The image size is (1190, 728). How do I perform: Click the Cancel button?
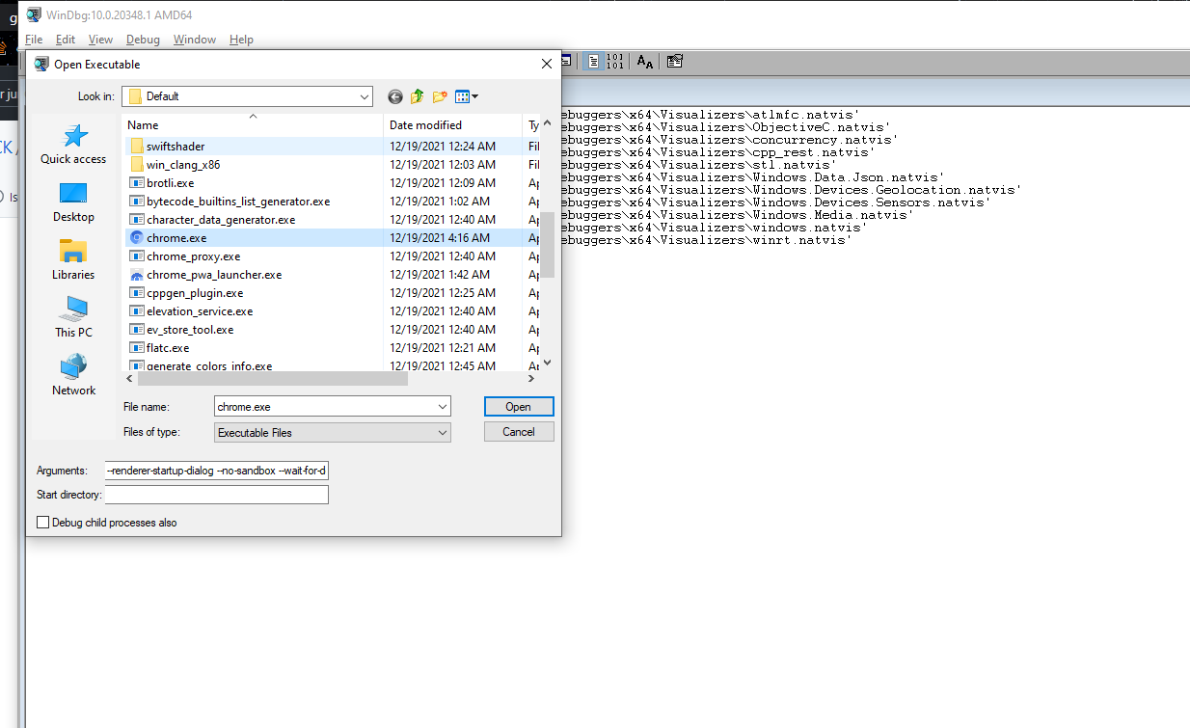coord(519,432)
